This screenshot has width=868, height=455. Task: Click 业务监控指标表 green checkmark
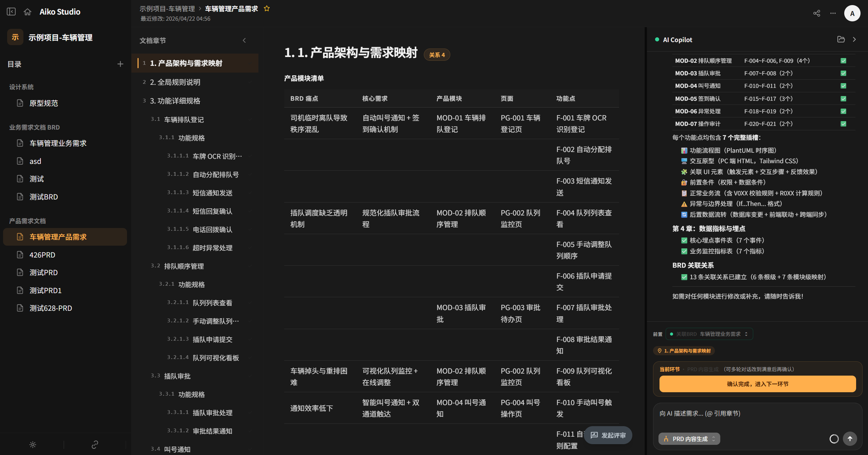(684, 251)
